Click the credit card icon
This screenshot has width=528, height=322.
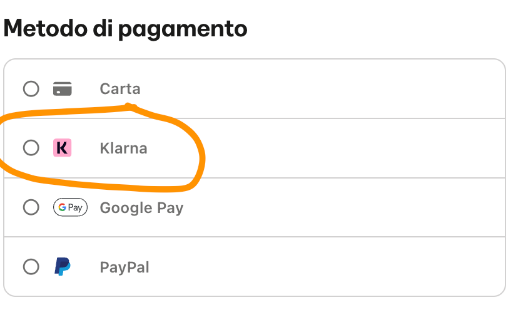[63, 89]
